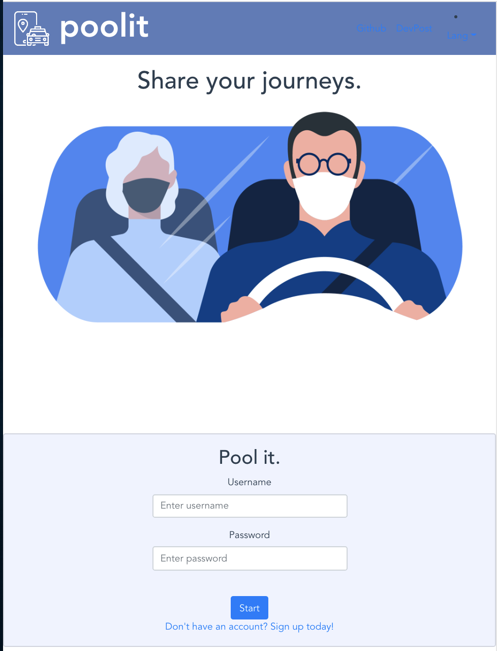Click the poolit taxi-and-phone logo icon

click(32, 28)
